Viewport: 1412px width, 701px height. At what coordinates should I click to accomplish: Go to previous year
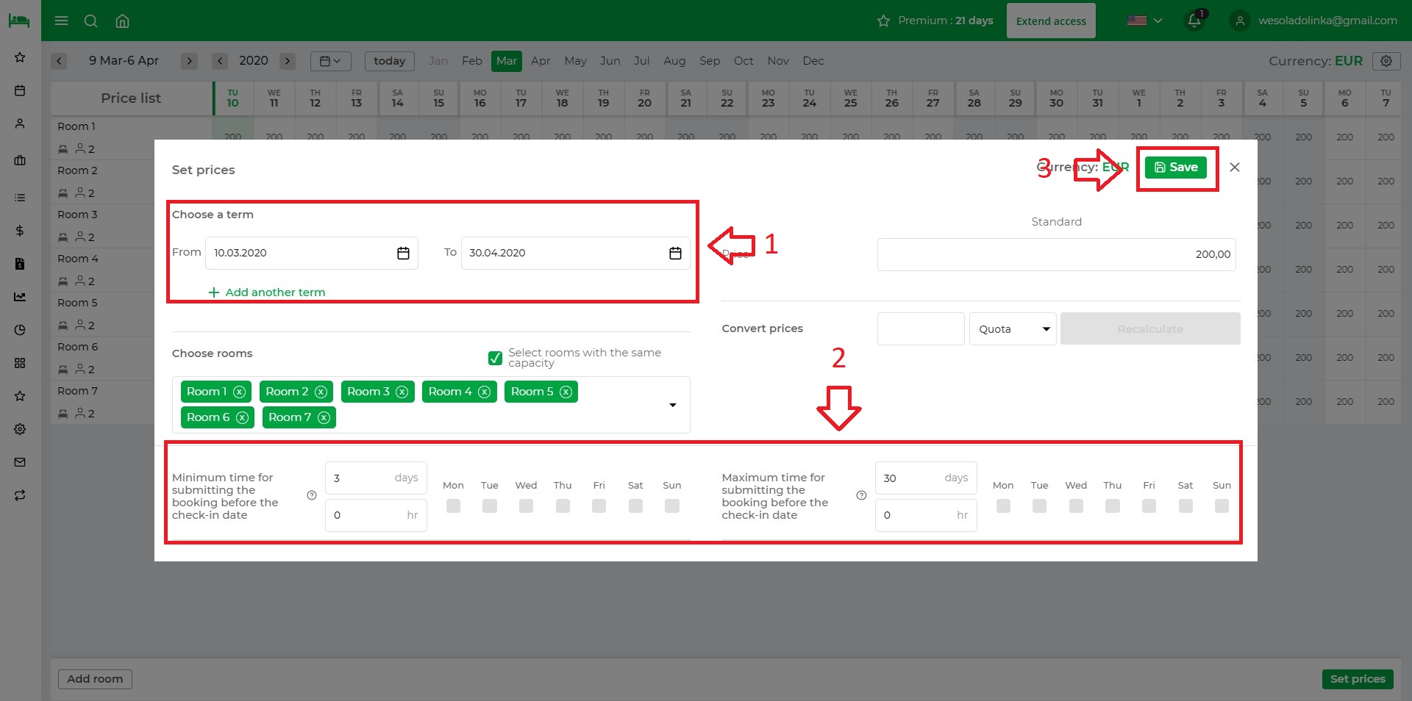pos(220,61)
